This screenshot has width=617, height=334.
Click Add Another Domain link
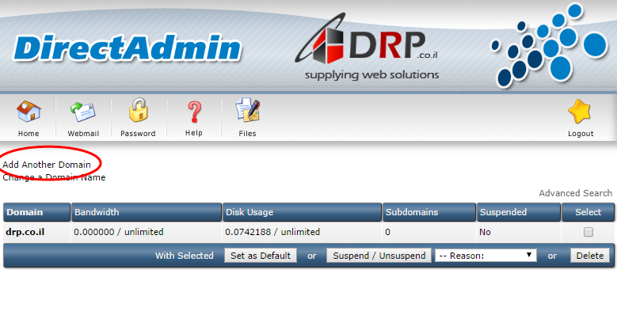[x=47, y=165]
